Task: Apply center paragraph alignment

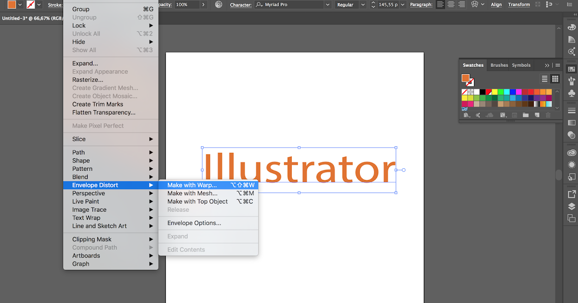Action: click(451, 5)
